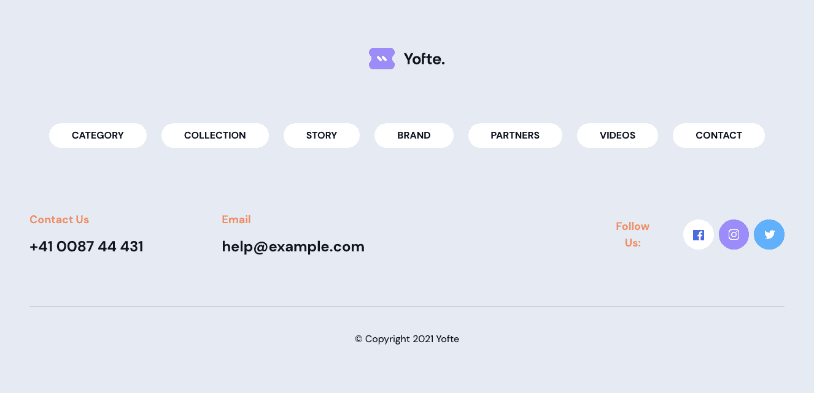Viewport: 814px width, 393px height.
Task: Click the help@example.com email address
Action: [293, 246]
